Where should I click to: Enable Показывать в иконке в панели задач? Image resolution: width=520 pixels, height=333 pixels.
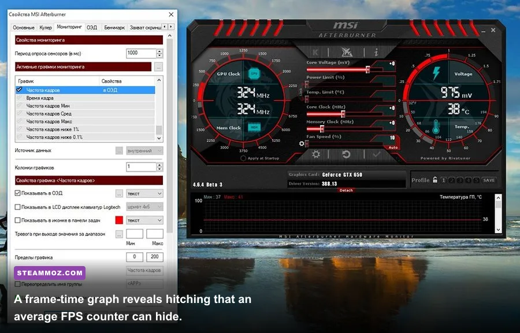click(x=17, y=220)
